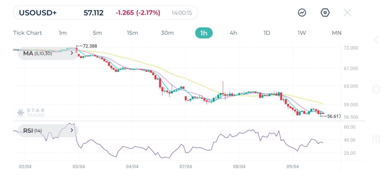Select the active 1h timeframe
Image resolution: width=387 pixels, height=178 pixels.
click(204, 33)
